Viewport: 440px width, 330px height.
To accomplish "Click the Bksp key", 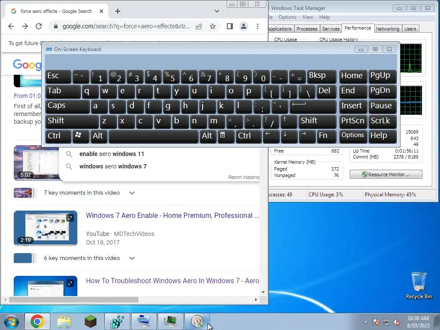I will [321, 76].
